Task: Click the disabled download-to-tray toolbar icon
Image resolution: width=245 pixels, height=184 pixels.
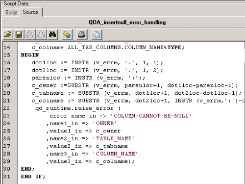Action: point(30,34)
